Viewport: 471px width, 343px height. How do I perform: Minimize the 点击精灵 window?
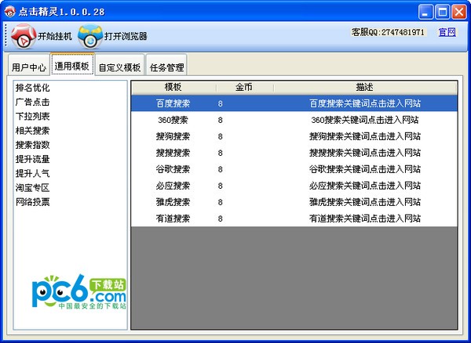[x=425, y=12]
